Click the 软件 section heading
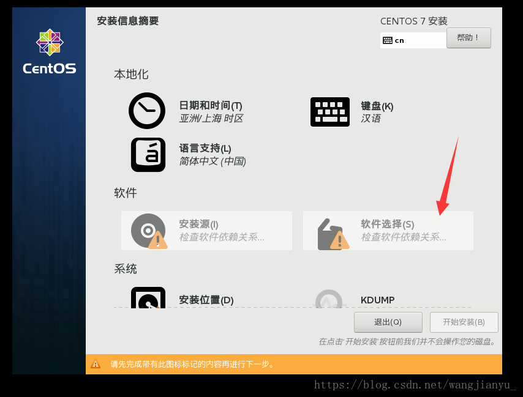The width and height of the screenshot is (523, 397). pos(126,193)
